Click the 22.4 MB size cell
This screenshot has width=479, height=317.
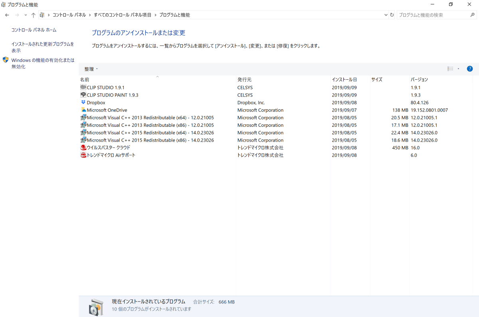pyautogui.click(x=400, y=133)
